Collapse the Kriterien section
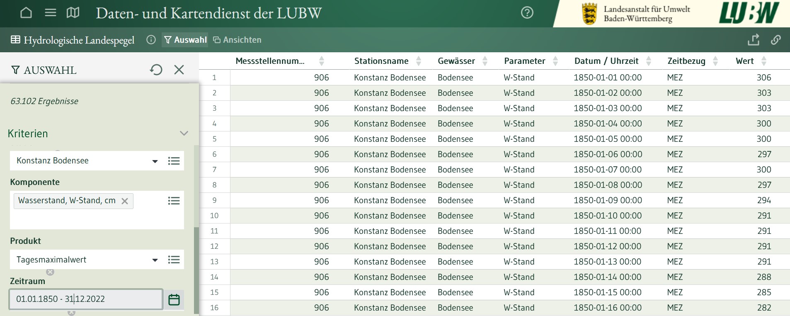790x316 pixels. (184, 133)
